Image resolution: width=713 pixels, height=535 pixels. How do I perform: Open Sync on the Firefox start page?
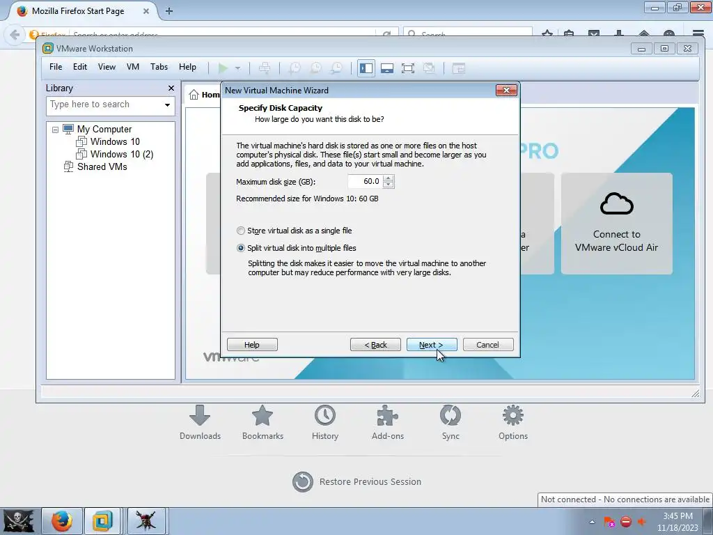450,423
